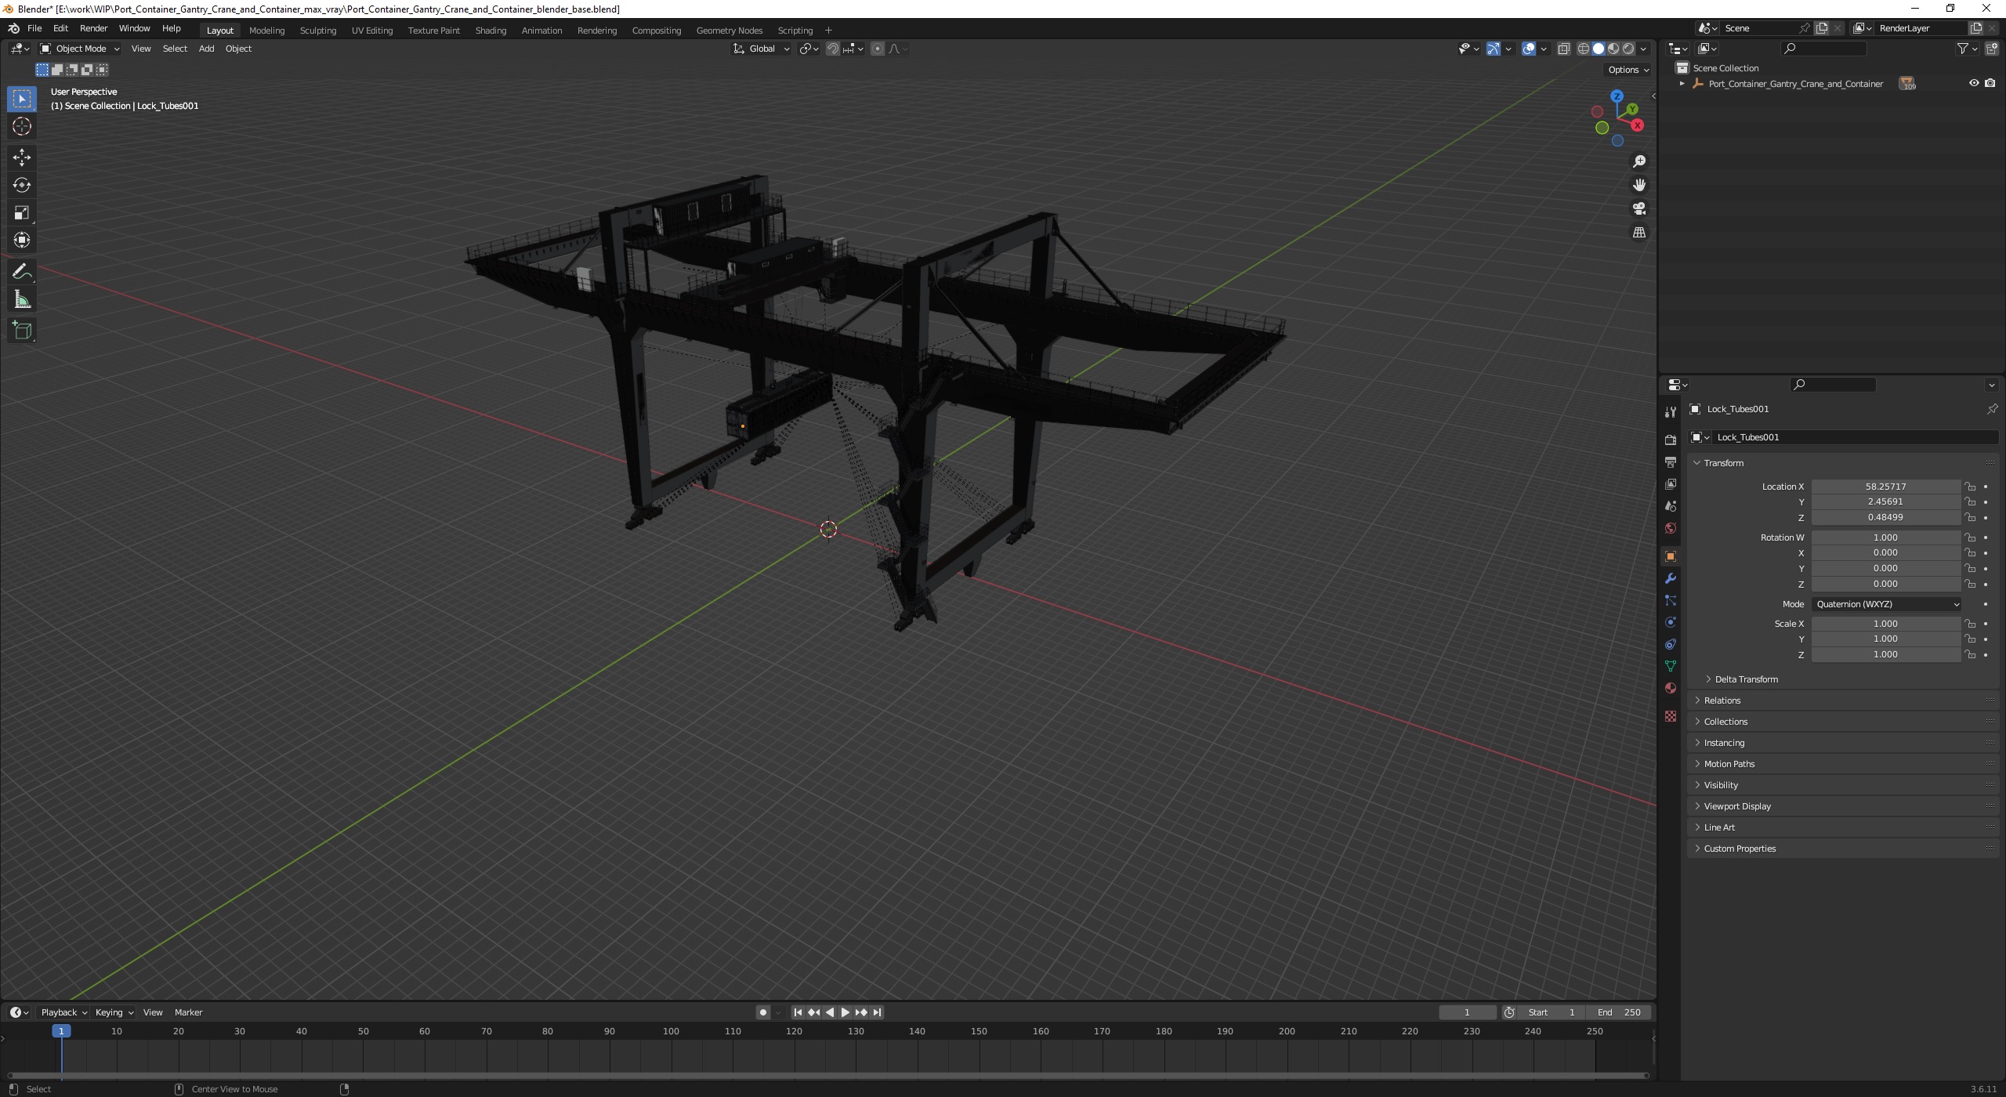Screen dimensions: 2006x1097
Task: Open timeline Playback popover
Action: click(63, 1012)
